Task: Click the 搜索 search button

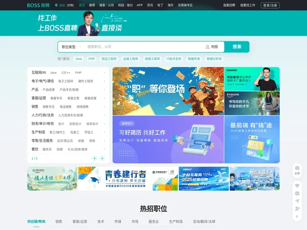Action: point(237,47)
